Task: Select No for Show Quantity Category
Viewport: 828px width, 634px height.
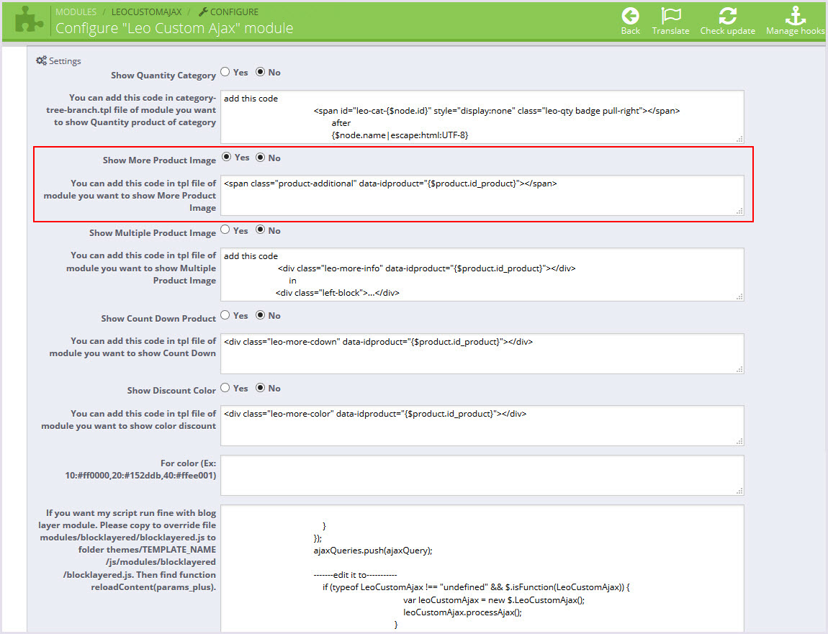Action: [261, 72]
